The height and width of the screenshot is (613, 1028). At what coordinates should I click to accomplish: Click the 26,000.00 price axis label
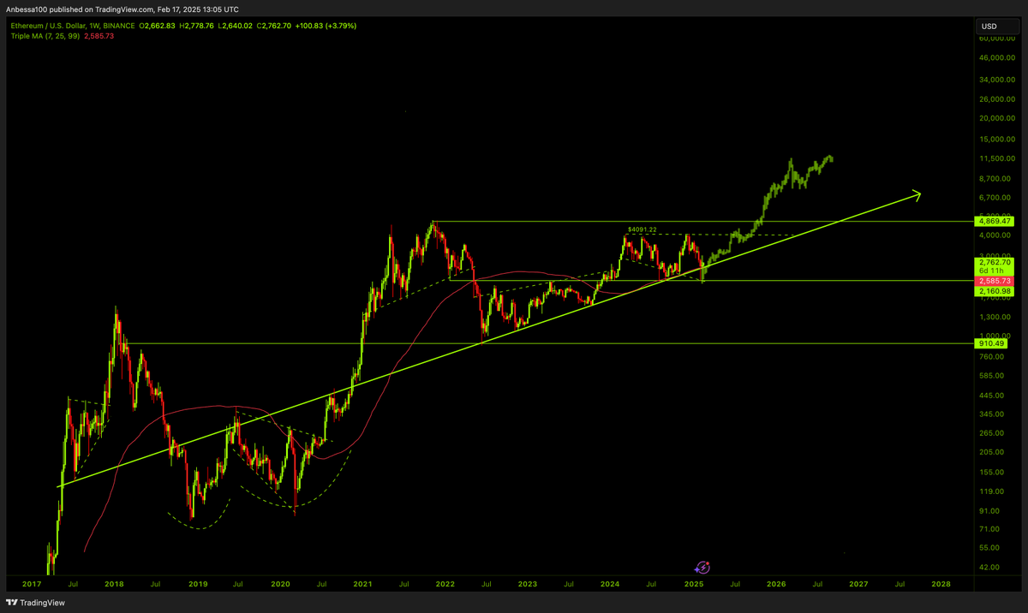click(997, 99)
